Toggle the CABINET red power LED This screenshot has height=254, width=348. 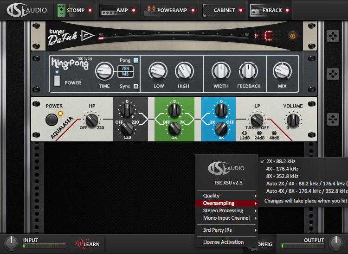(240, 10)
